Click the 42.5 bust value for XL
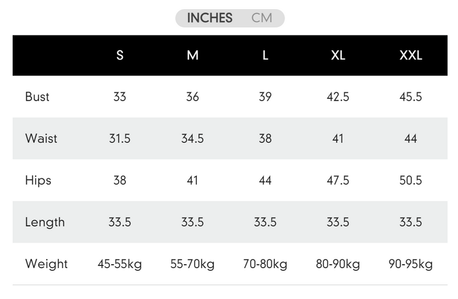This screenshot has width=458, height=299. (x=338, y=97)
